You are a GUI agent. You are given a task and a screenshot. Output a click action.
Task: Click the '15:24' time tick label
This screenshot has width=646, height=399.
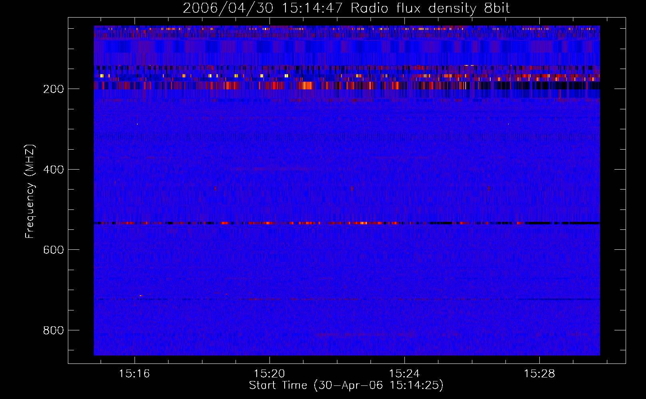coord(404,373)
